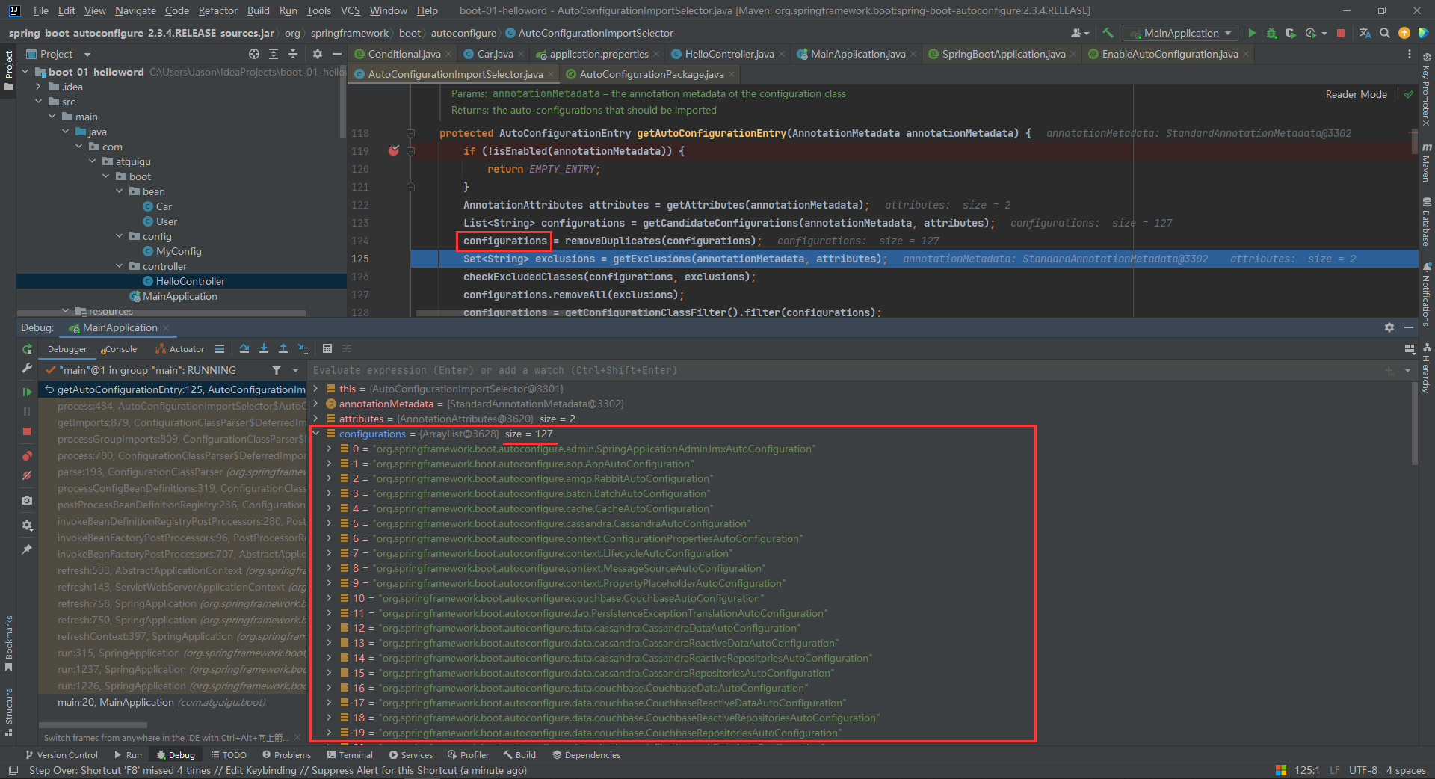Click the Search Everywhere magnifier icon
The image size is (1435, 779).
coord(1385,33)
